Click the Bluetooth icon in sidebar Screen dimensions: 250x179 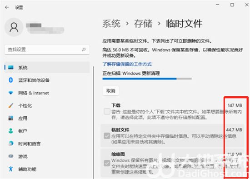pyautogui.click(x=11, y=80)
